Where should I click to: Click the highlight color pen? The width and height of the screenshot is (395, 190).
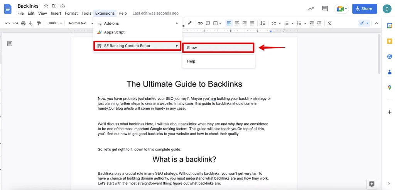pos(189,23)
